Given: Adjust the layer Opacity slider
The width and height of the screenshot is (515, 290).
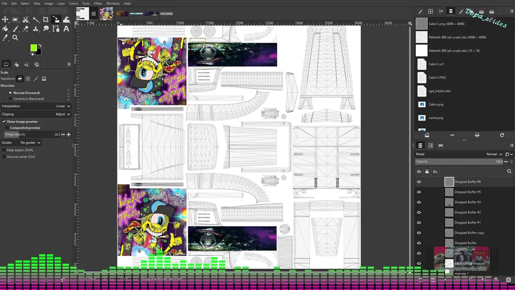Looking at the screenshot, I should coord(459,162).
